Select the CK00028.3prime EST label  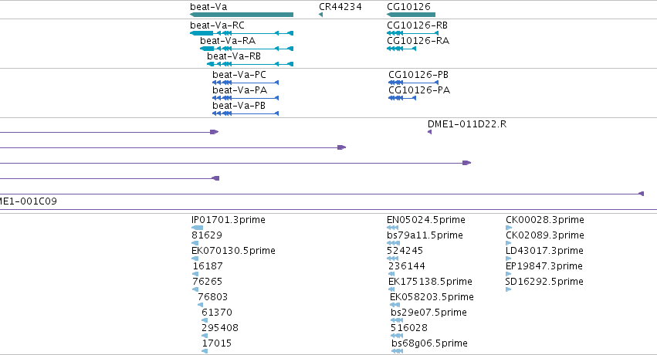(x=545, y=220)
